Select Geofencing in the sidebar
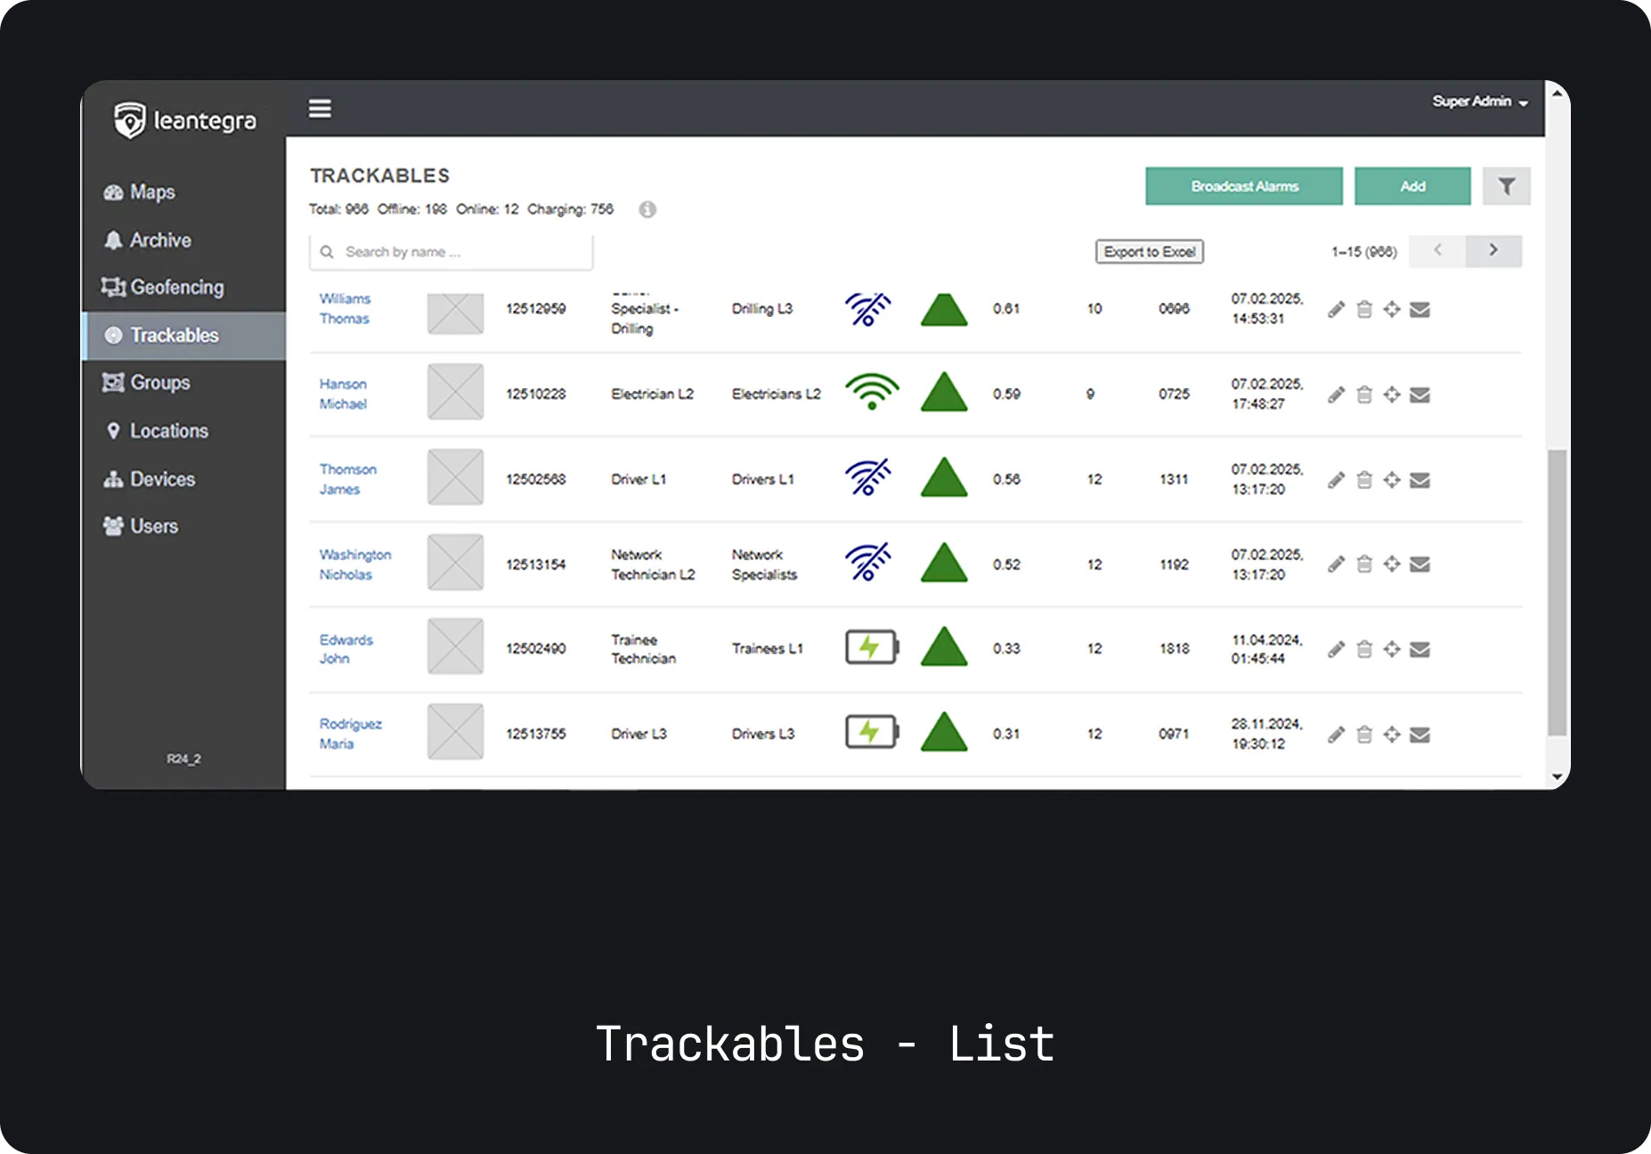Viewport: 1651px width, 1154px height. [x=176, y=288]
